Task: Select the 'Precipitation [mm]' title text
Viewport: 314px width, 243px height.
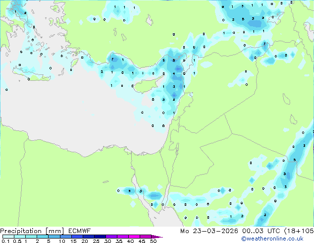Action: tap(32, 231)
